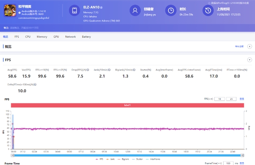The height and width of the screenshot is (165, 255).
Task: Click the Android icon near version info
Action: click(x=20, y=13)
